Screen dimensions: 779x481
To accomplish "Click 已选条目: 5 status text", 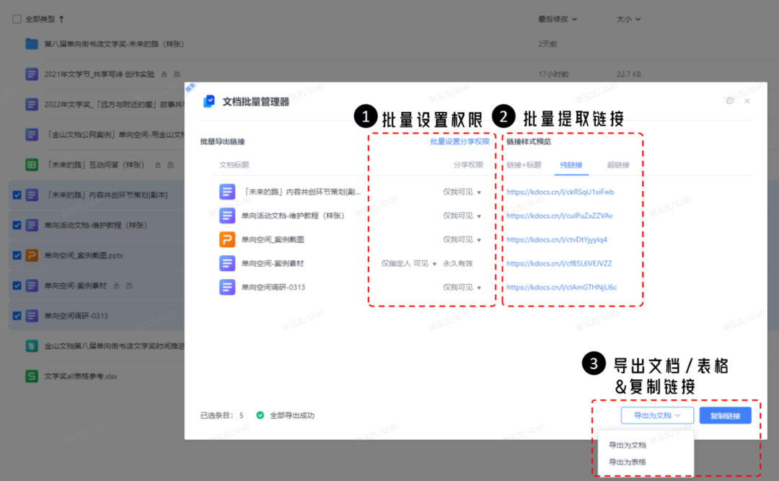I will click(x=222, y=415).
